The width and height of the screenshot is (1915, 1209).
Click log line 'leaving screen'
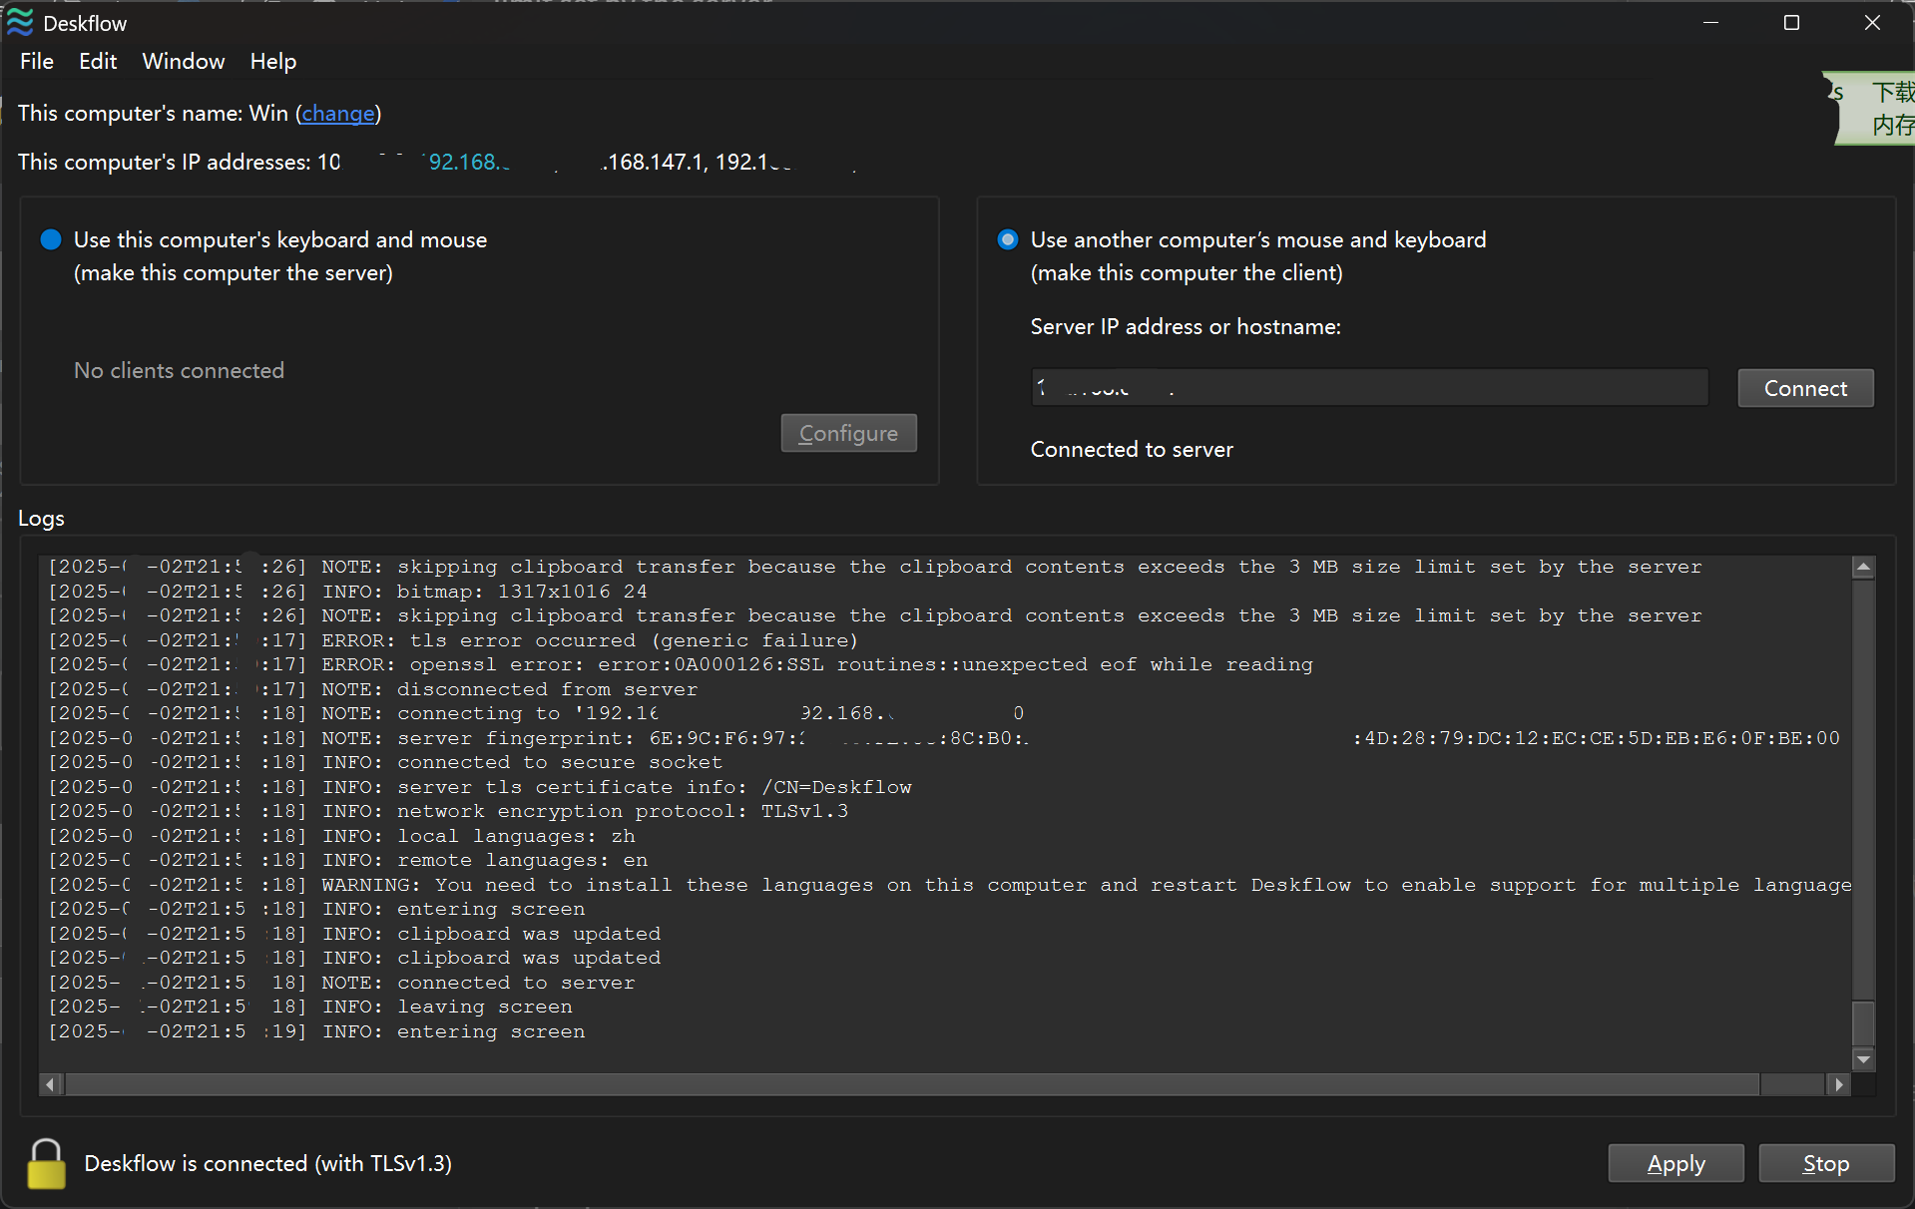(x=310, y=1007)
